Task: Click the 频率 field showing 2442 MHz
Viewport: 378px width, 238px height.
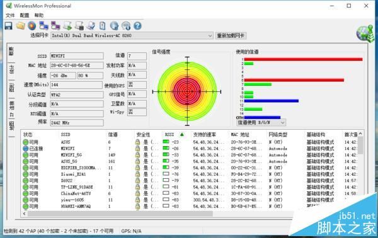Action: point(77,123)
